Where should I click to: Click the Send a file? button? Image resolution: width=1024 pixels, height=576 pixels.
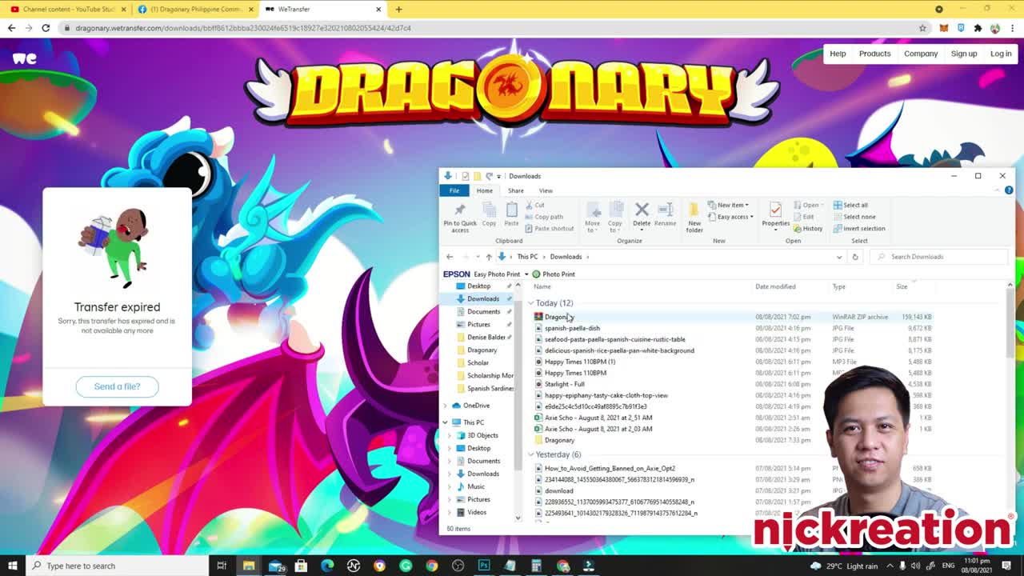(x=117, y=386)
